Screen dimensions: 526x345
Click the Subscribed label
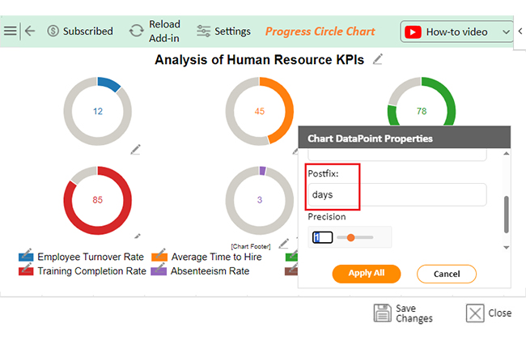tap(88, 32)
